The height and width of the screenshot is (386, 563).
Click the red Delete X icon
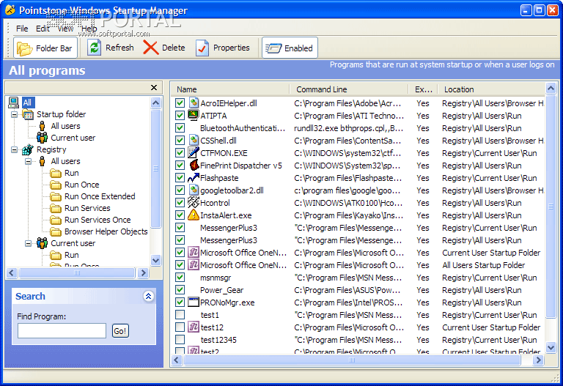click(x=151, y=48)
